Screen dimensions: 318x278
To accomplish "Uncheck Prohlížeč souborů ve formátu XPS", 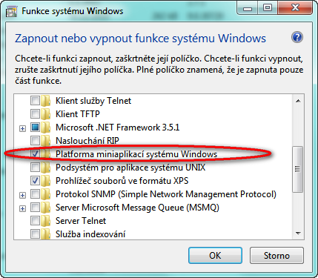I will coord(35,181).
